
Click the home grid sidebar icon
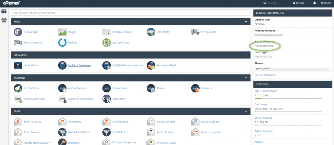click(4, 11)
